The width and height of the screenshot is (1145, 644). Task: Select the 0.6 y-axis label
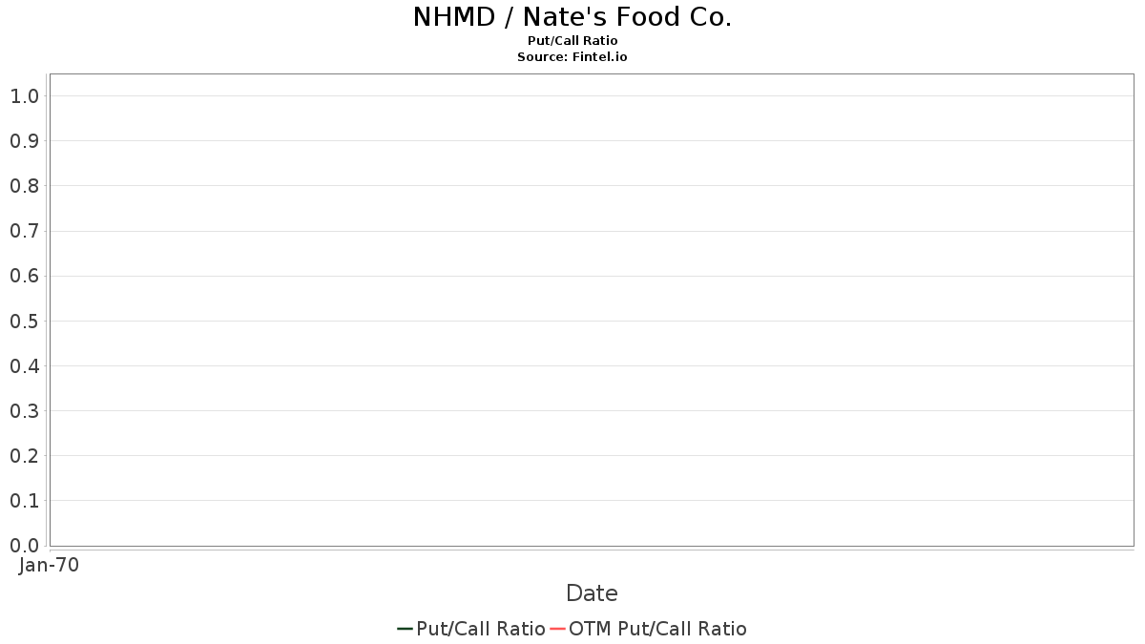click(x=24, y=277)
